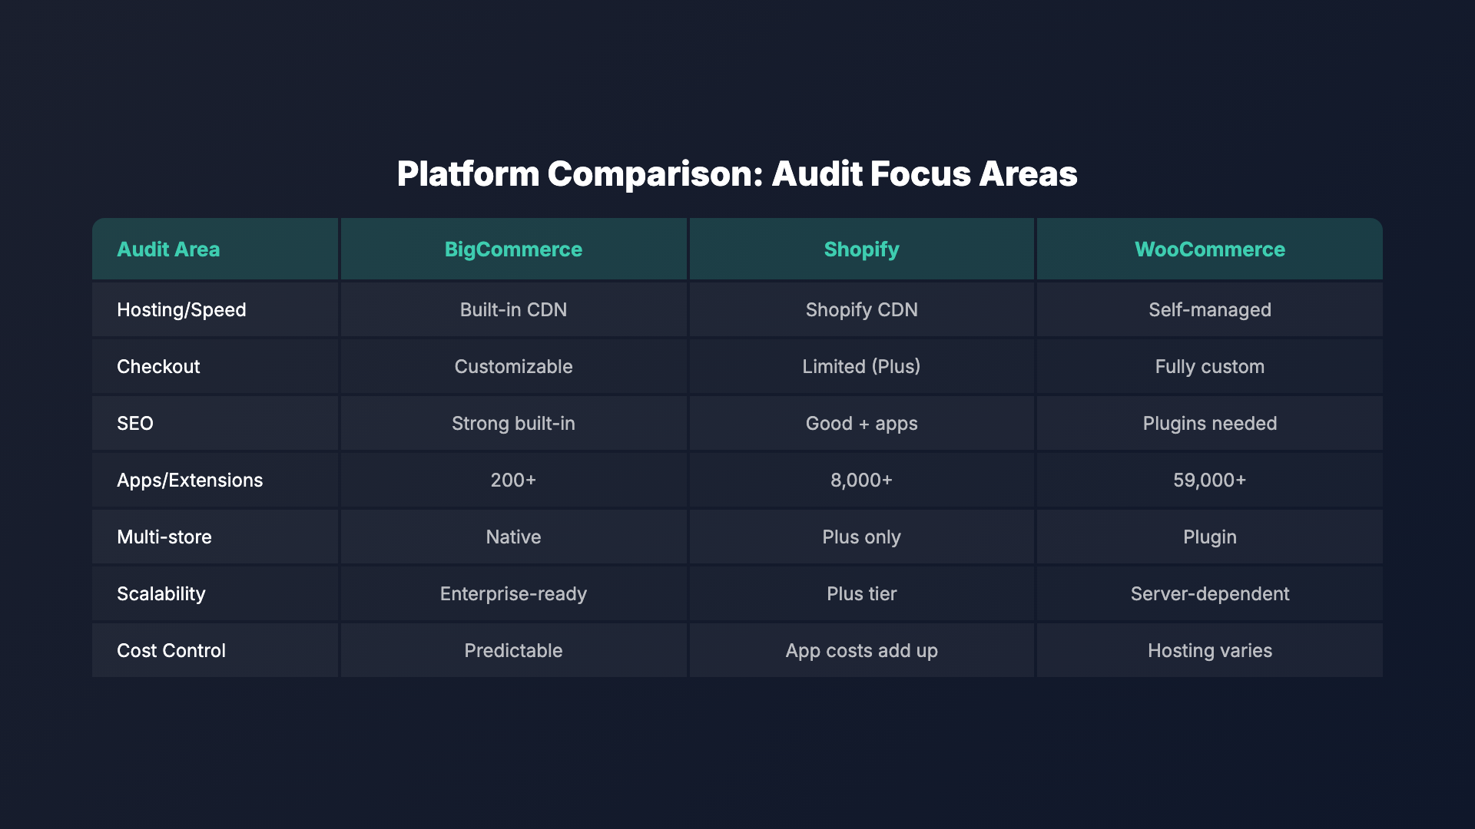Click the Checkout row label
Screen dimensions: 1475x829
point(158,366)
